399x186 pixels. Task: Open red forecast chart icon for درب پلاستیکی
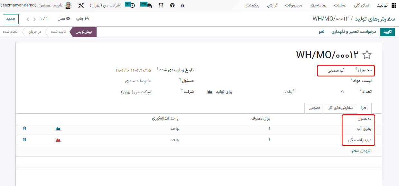pos(58,140)
